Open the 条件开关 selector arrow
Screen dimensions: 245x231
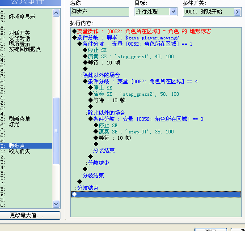237,12
